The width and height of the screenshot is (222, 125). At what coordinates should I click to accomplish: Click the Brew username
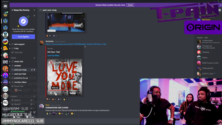pyautogui.click(x=48, y=105)
